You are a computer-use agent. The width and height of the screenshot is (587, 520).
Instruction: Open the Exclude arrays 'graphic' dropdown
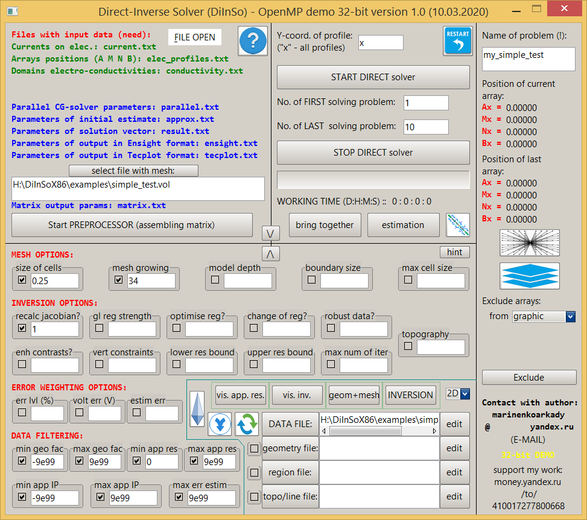click(570, 317)
